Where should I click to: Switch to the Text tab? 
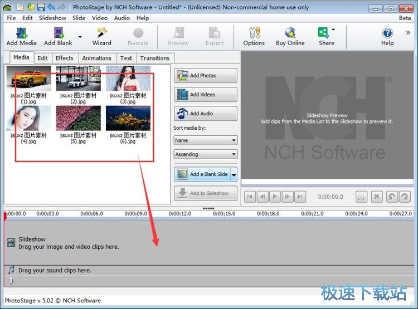pos(126,58)
